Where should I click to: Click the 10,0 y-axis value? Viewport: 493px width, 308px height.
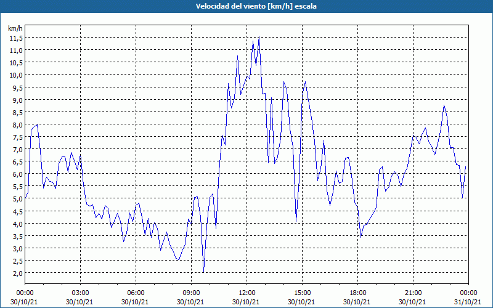coord(17,75)
